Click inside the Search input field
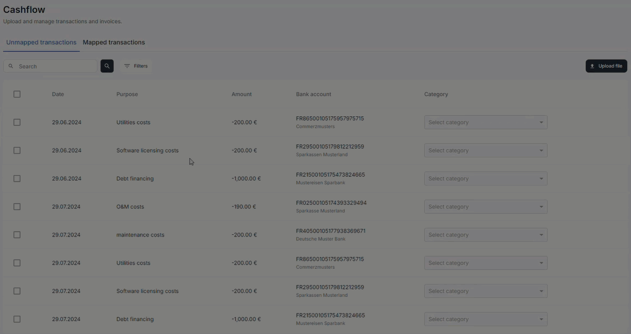The width and height of the screenshot is (631, 334). (x=51, y=66)
